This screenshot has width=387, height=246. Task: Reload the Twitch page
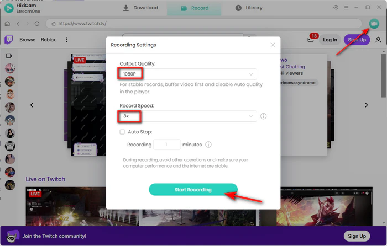coord(37,24)
